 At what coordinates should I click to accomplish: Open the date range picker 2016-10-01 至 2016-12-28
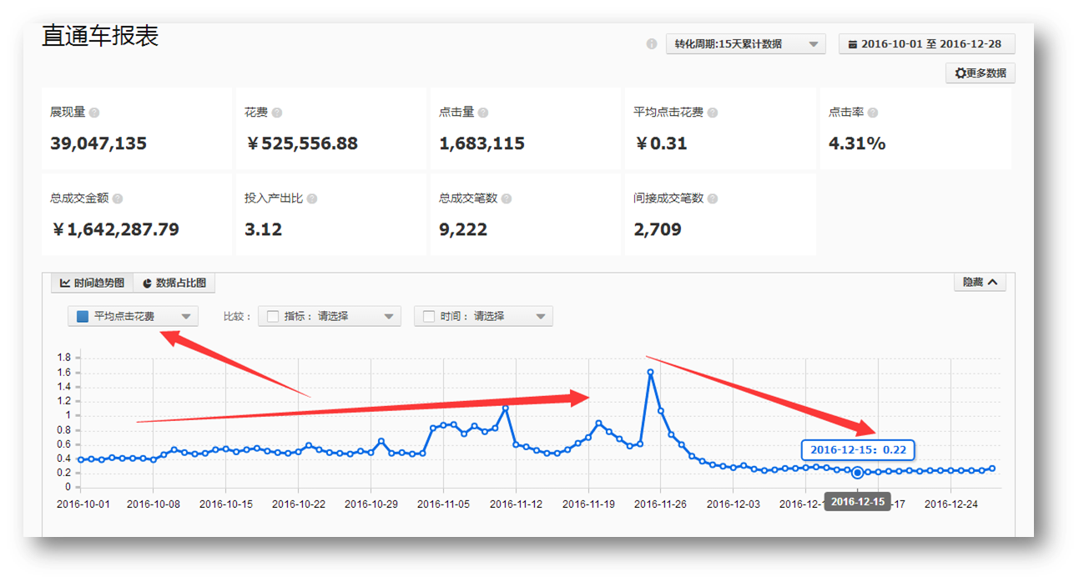926,44
